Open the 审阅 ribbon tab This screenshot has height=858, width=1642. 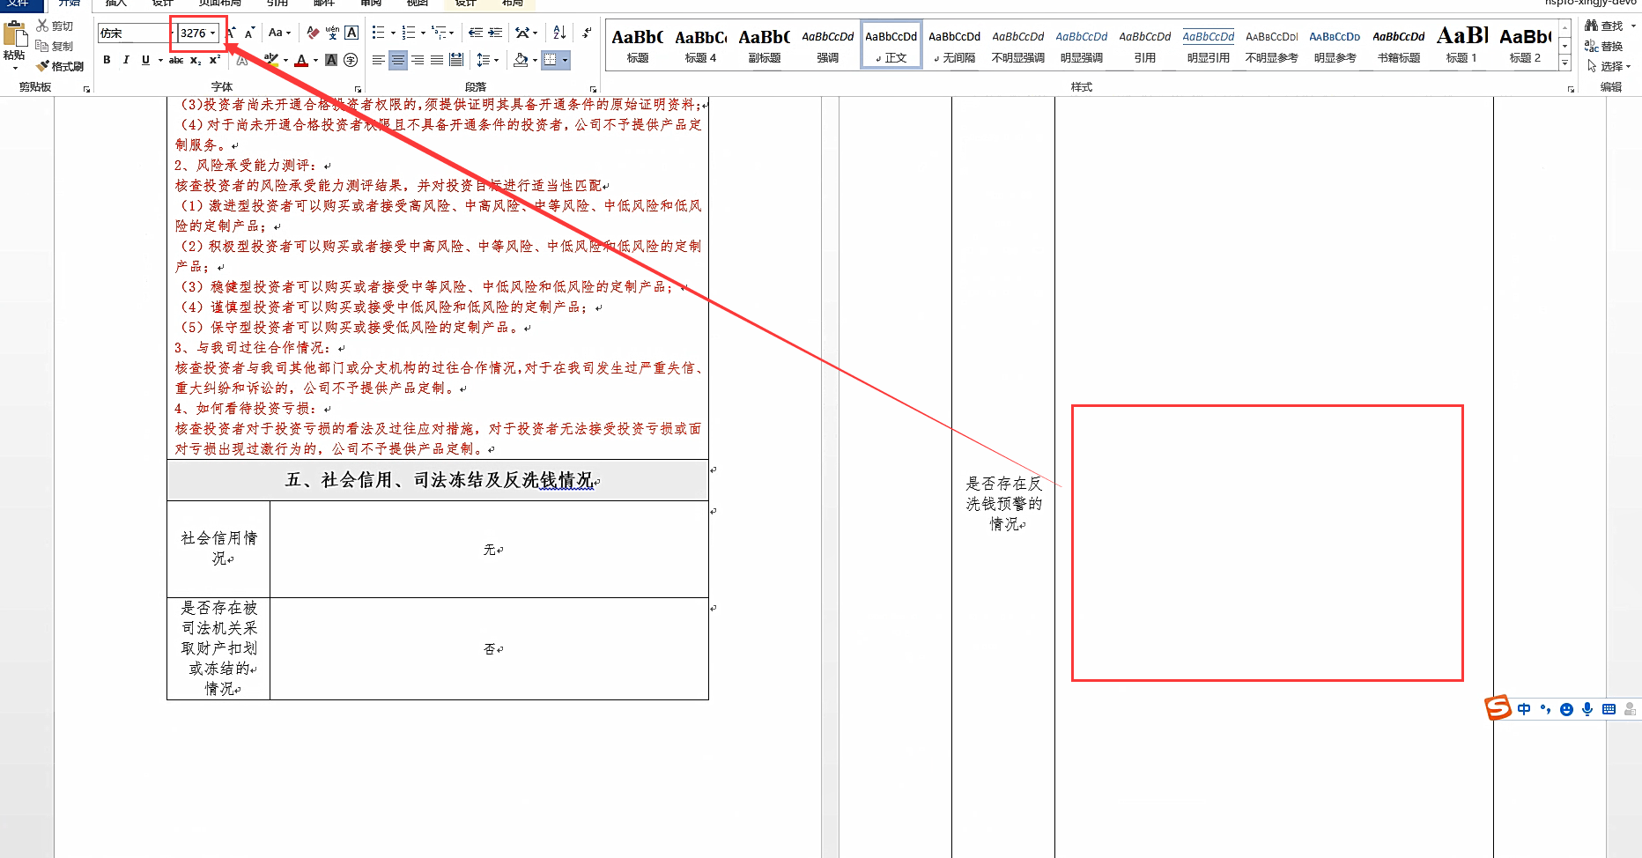coord(371,3)
